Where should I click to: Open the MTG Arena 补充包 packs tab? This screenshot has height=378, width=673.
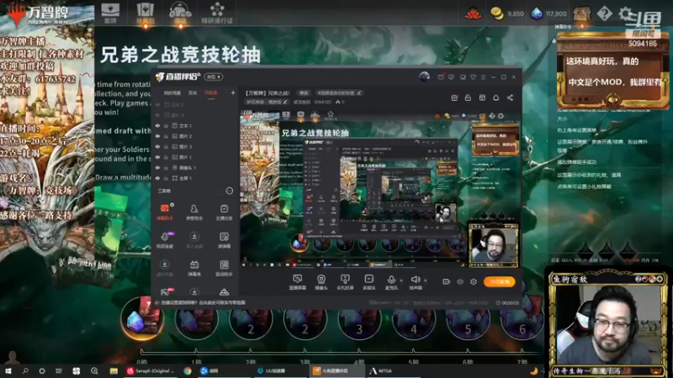(145, 13)
